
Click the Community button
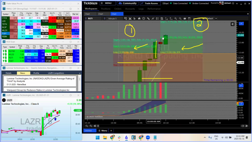click(127, 3)
